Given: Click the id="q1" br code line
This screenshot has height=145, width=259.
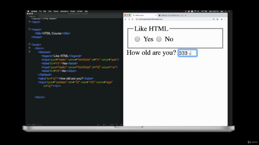Looking at the screenshot, I should 52,86.
